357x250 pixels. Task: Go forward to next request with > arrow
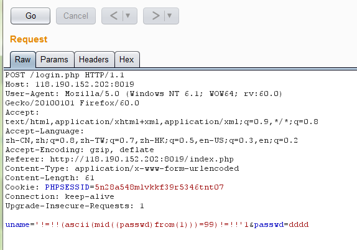pos(155,16)
